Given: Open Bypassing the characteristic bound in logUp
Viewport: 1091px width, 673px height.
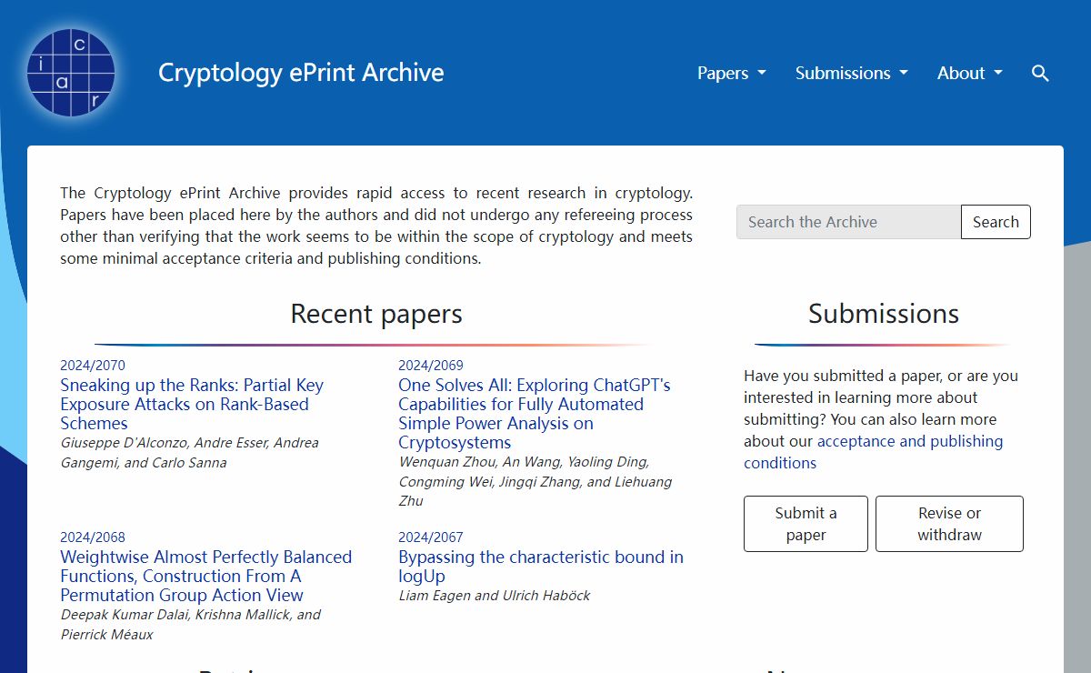Looking at the screenshot, I should click(x=540, y=566).
